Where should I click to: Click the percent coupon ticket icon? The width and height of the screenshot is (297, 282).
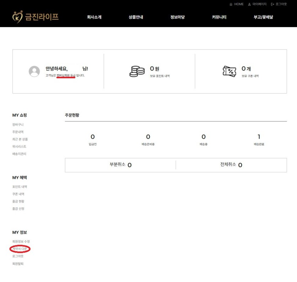pos(229,71)
